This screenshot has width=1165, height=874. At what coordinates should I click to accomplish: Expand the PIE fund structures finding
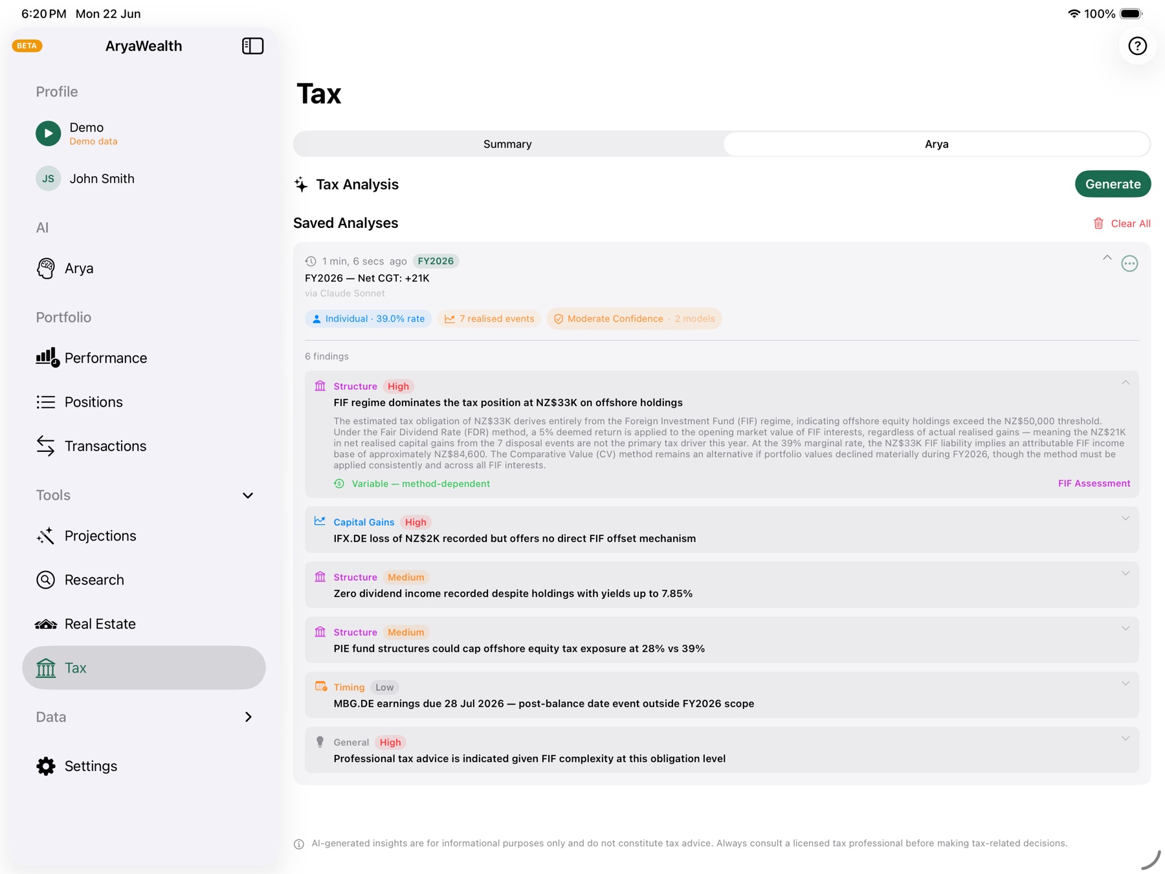(x=1126, y=629)
